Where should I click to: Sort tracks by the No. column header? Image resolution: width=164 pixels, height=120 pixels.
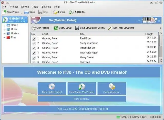click(x=33, y=34)
